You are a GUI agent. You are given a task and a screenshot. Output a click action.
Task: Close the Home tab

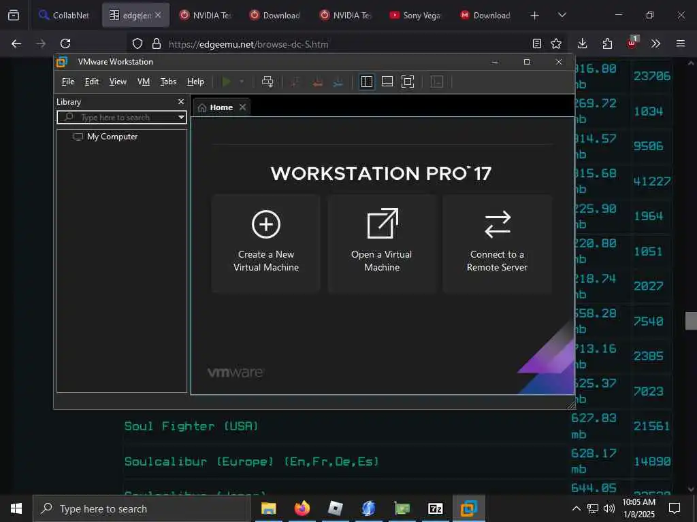point(242,107)
